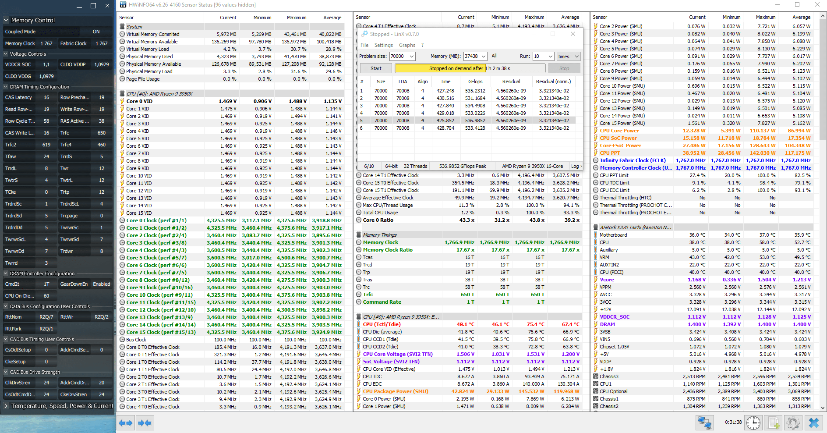Click the Memory Timings section icon
827x433 pixels.
tap(359, 235)
